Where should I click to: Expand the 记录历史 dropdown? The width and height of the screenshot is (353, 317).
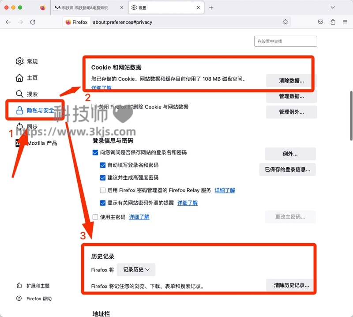click(136, 269)
